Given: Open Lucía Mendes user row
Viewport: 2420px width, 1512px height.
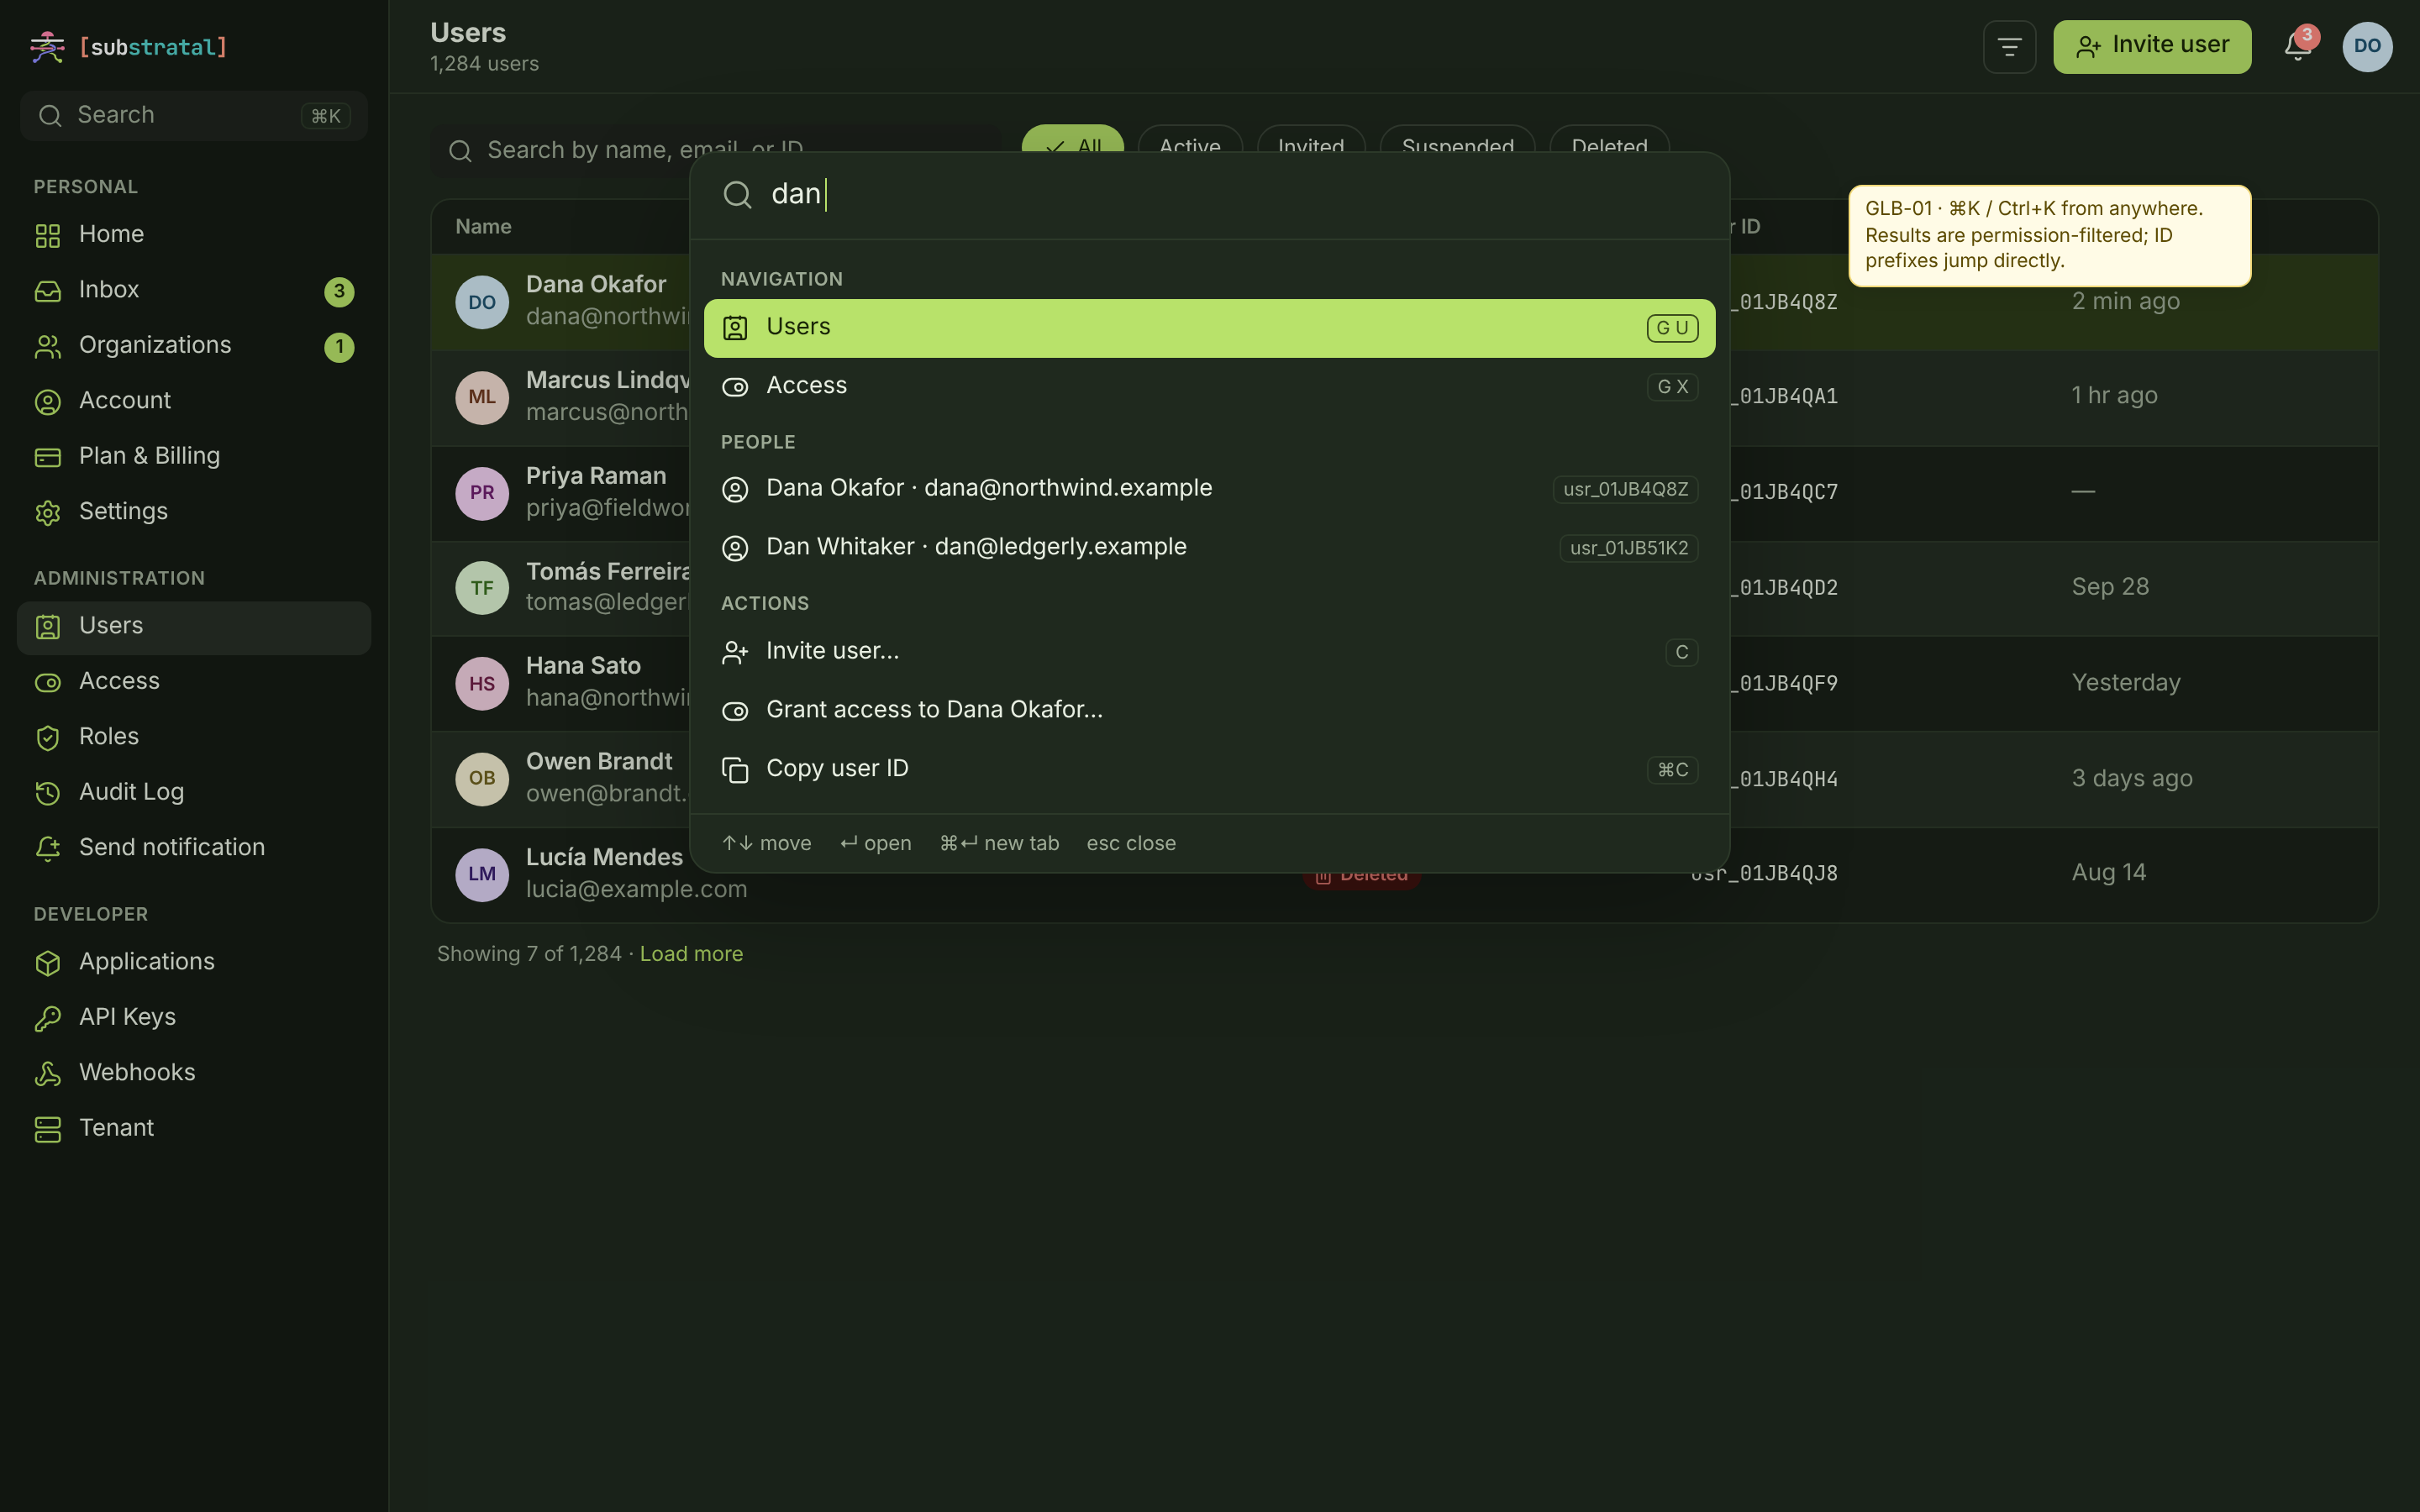Looking at the screenshot, I should (1404, 874).
